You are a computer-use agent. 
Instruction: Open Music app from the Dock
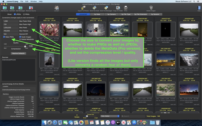click(108, 122)
